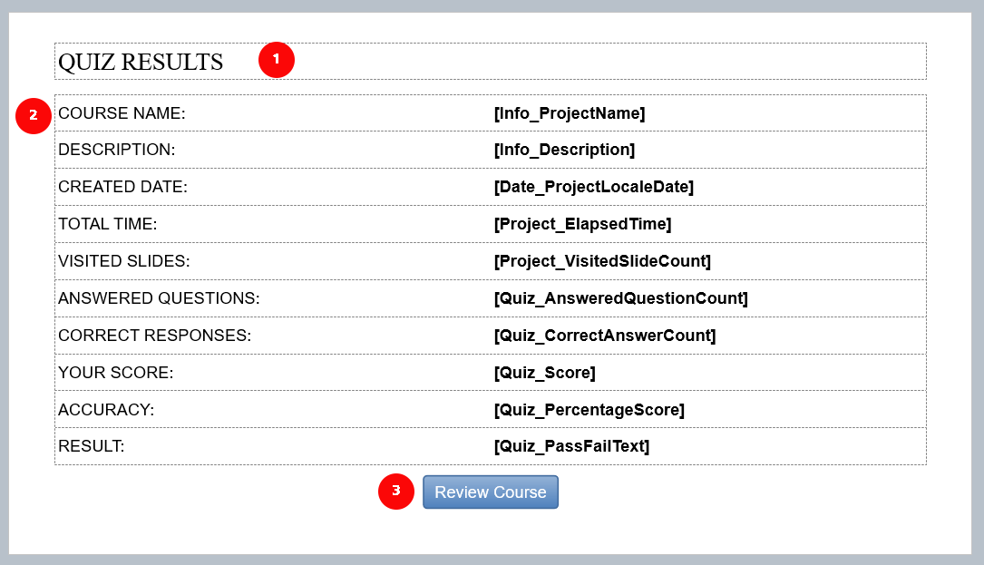
Task: Select the [Quiz_PassFailText] variable placeholder
Action: (571, 445)
